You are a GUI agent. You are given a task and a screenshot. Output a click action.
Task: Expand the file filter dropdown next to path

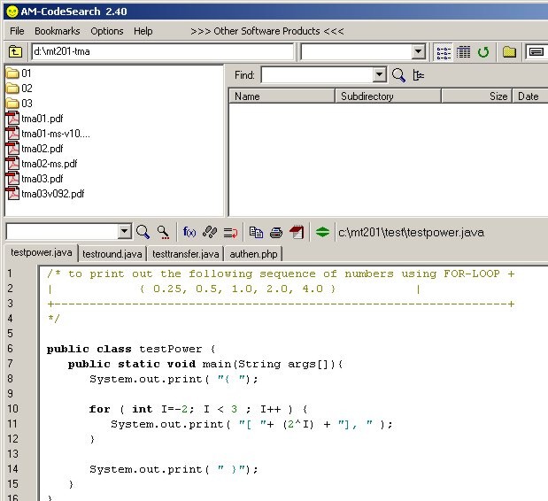(418, 52)
